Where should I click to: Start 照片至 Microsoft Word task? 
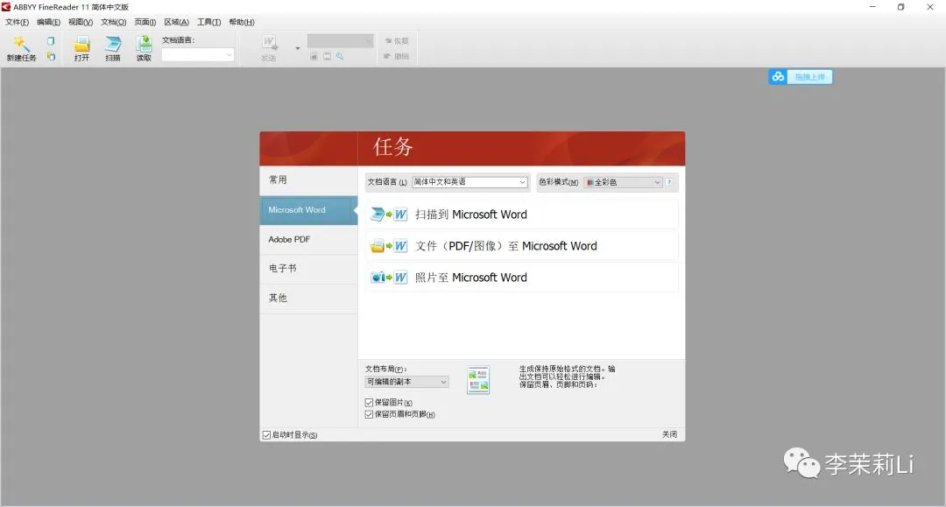point(521,278)
